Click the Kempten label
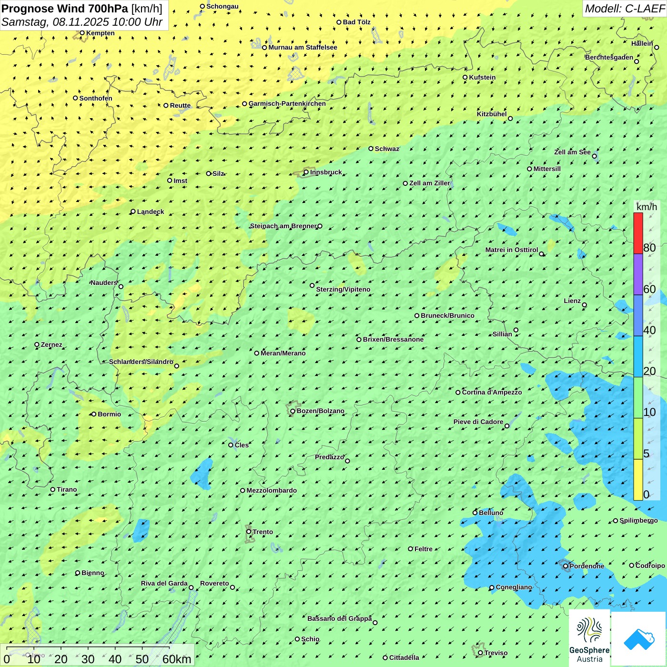 point(100,33)
